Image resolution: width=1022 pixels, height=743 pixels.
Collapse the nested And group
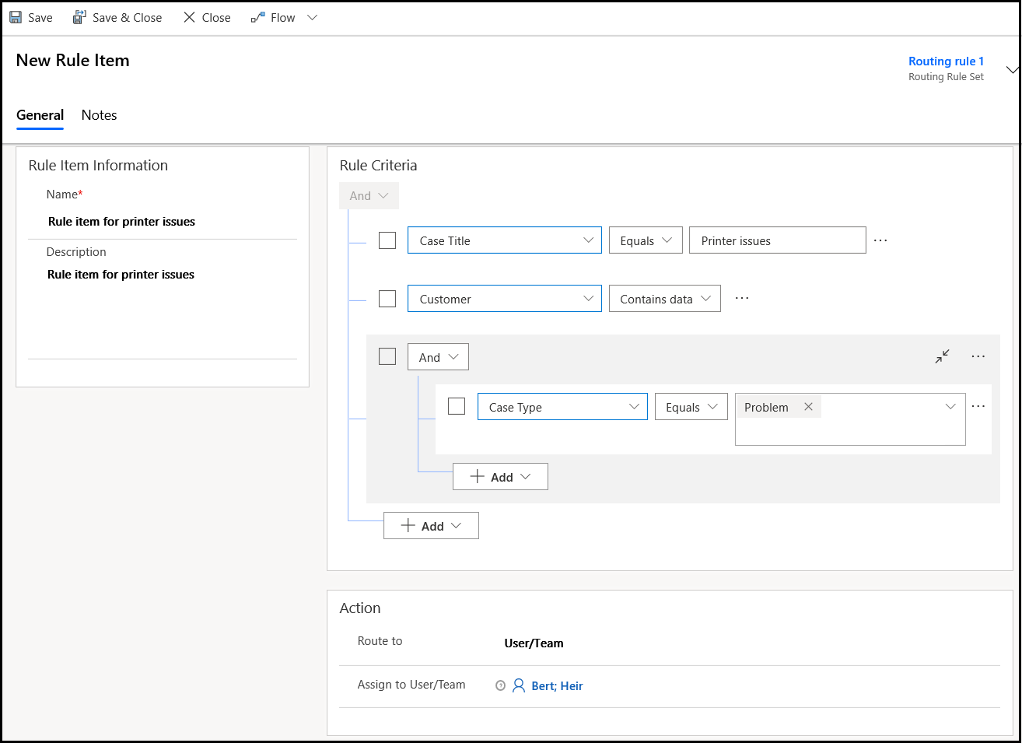[942, 356]
